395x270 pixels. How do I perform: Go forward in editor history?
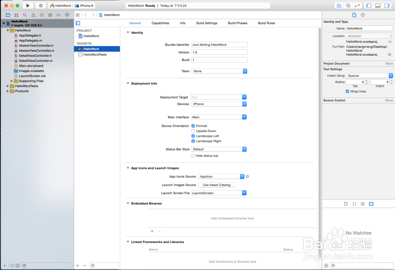point(93,15)
